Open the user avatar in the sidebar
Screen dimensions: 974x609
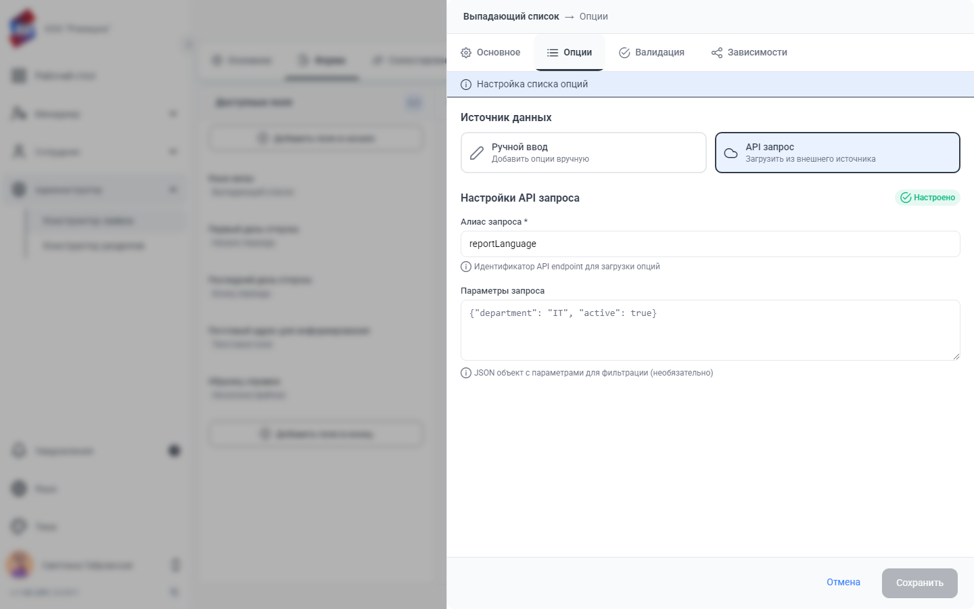pyautogui.click(x=20, y=565)
